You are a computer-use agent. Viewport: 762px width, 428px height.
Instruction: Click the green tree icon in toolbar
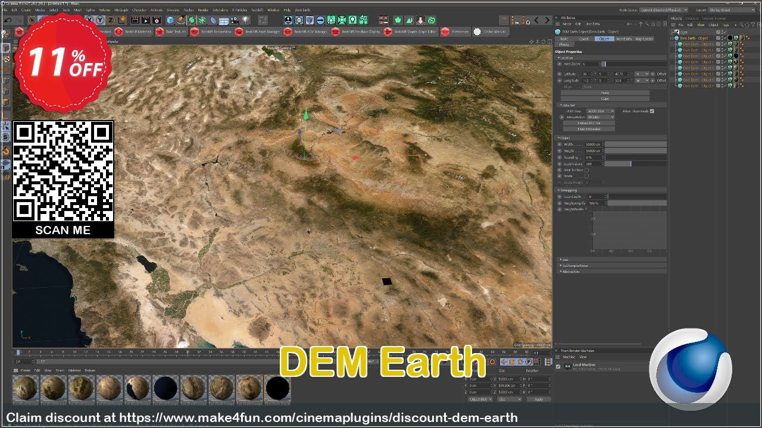pos(397,20)
